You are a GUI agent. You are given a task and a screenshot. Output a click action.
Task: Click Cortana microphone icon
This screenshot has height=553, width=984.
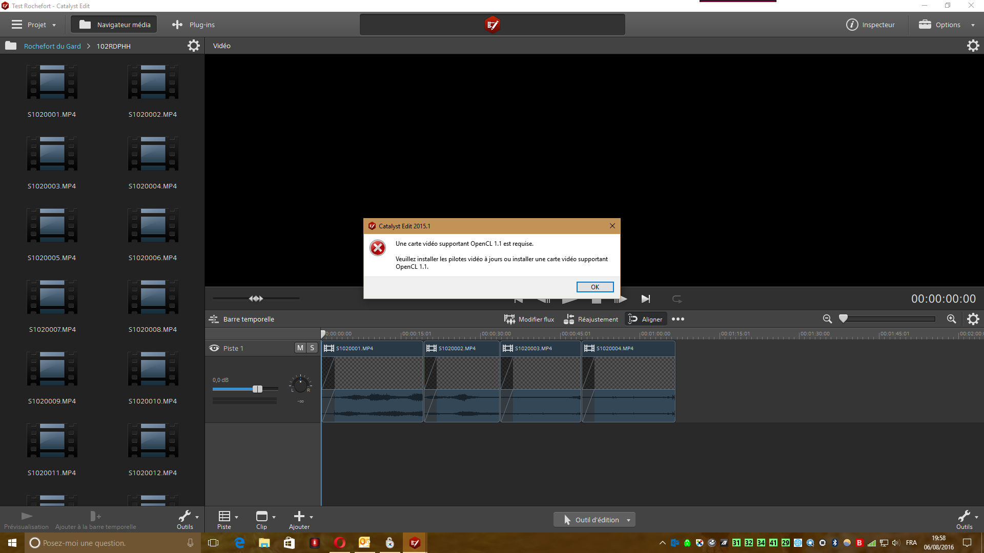click(x=191, y=543)
